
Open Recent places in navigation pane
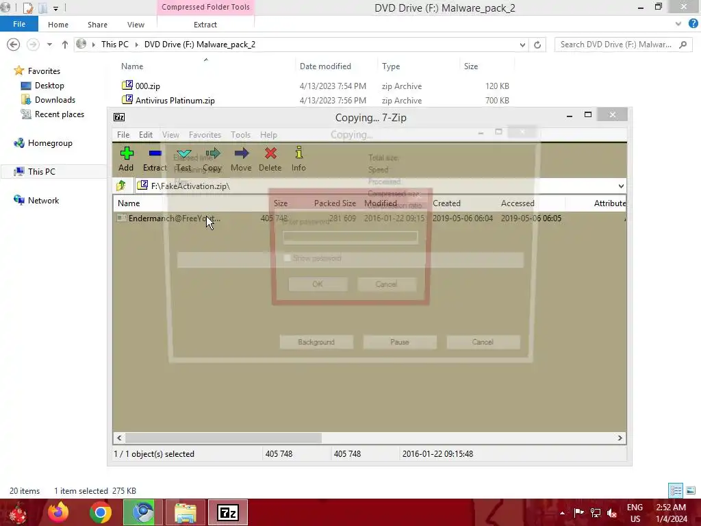tap(60, 114)
